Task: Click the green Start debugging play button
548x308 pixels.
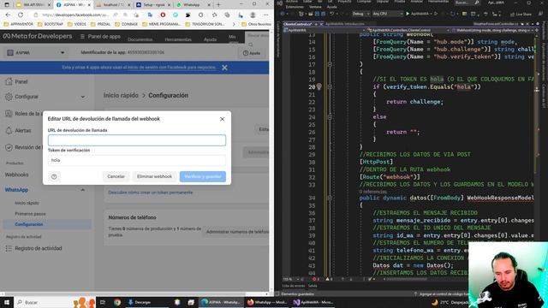Action: tap(408, 14)
